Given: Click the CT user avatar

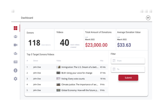Looking at the screenshot, I should click(148, 18).
